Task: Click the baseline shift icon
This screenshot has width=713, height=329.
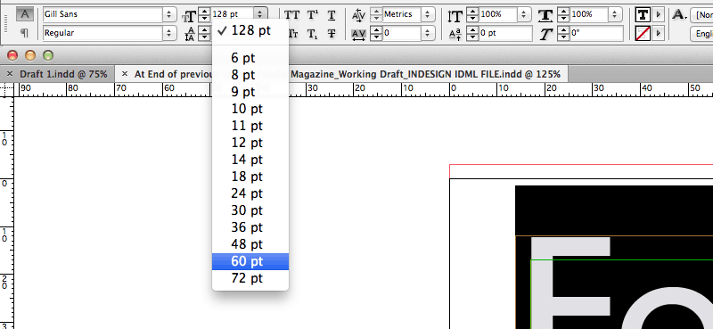Action: [x=455, y=34]
